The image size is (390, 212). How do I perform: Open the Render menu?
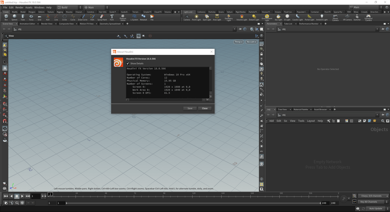(x=19, y=7)
